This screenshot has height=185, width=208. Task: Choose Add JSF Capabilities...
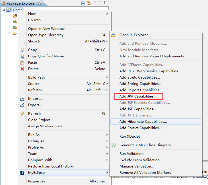coord(156,109)
